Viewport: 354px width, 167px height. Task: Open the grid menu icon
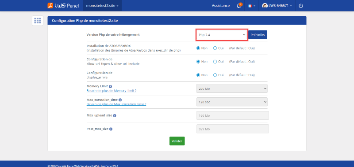coord(38,21)
